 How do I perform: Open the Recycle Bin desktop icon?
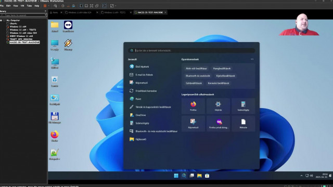[55, 82]
